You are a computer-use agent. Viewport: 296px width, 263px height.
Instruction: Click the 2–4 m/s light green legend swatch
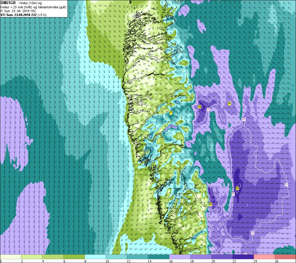tap(32, 257)
